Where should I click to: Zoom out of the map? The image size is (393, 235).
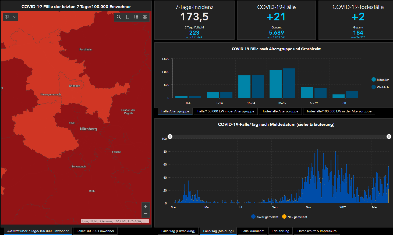pos(146,214)
